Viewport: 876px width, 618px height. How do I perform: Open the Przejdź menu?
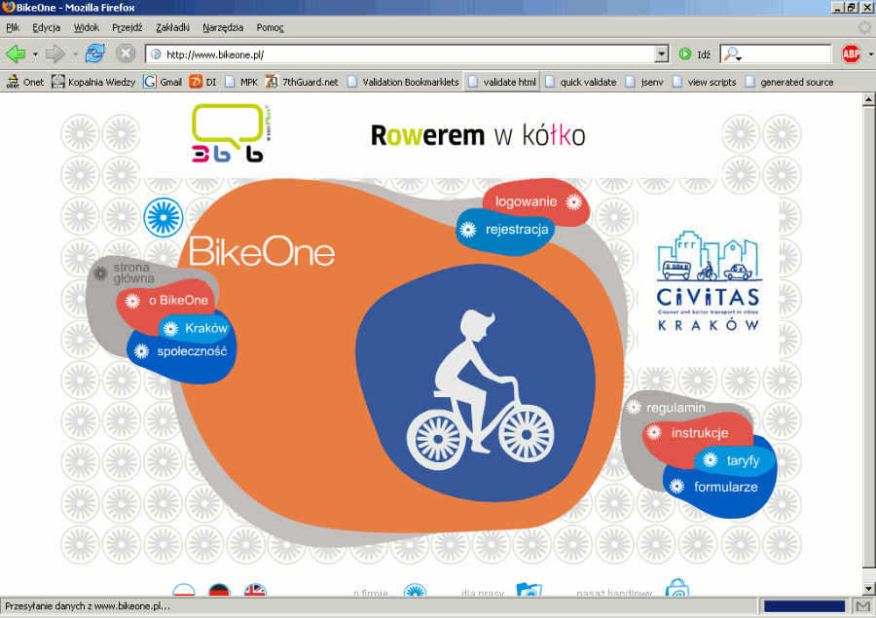128,27
